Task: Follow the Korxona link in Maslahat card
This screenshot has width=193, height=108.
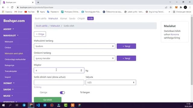Action: (175, 34)
